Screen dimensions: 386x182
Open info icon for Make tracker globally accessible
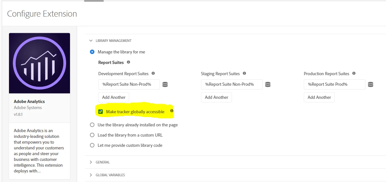tap(171, 111)
